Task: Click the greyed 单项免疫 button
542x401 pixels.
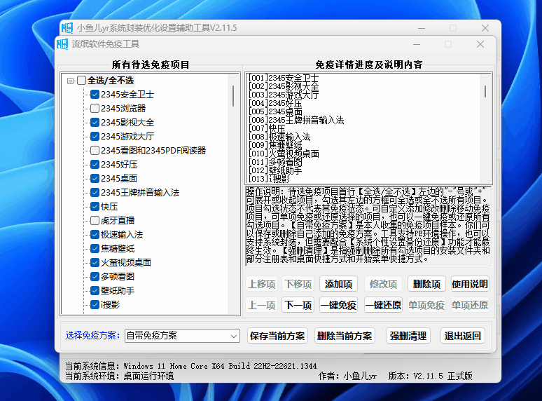Action: tap(426, 305)
